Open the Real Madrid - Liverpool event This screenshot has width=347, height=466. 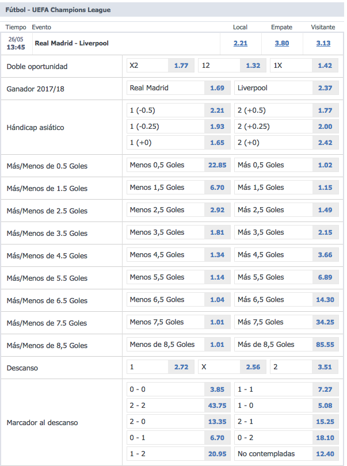pos(71,43)
